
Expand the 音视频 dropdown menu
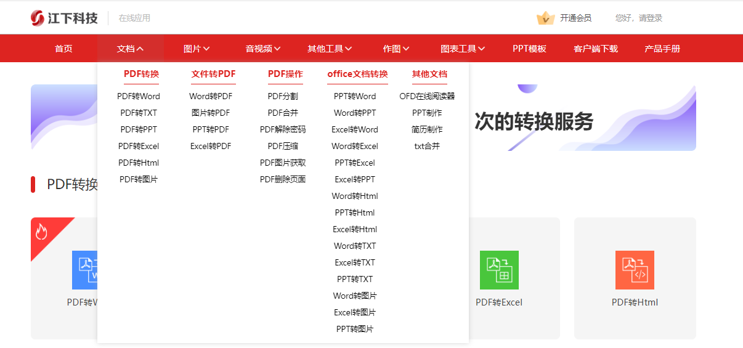tap(263, 49)
